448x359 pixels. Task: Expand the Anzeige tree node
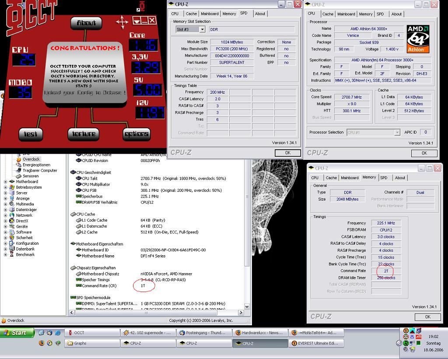point(5,198)
